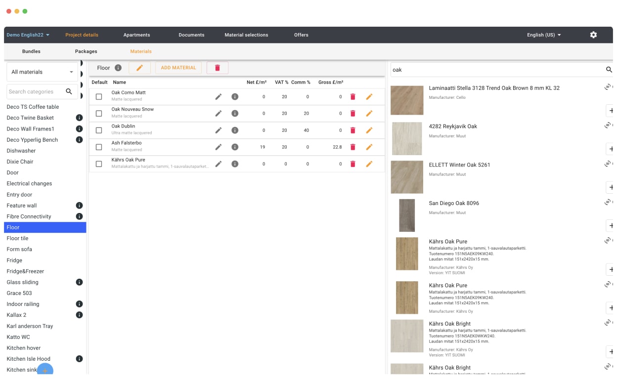Click ELLETT Winter Oak 5261 thumbnail

click(x=407, y=177)
